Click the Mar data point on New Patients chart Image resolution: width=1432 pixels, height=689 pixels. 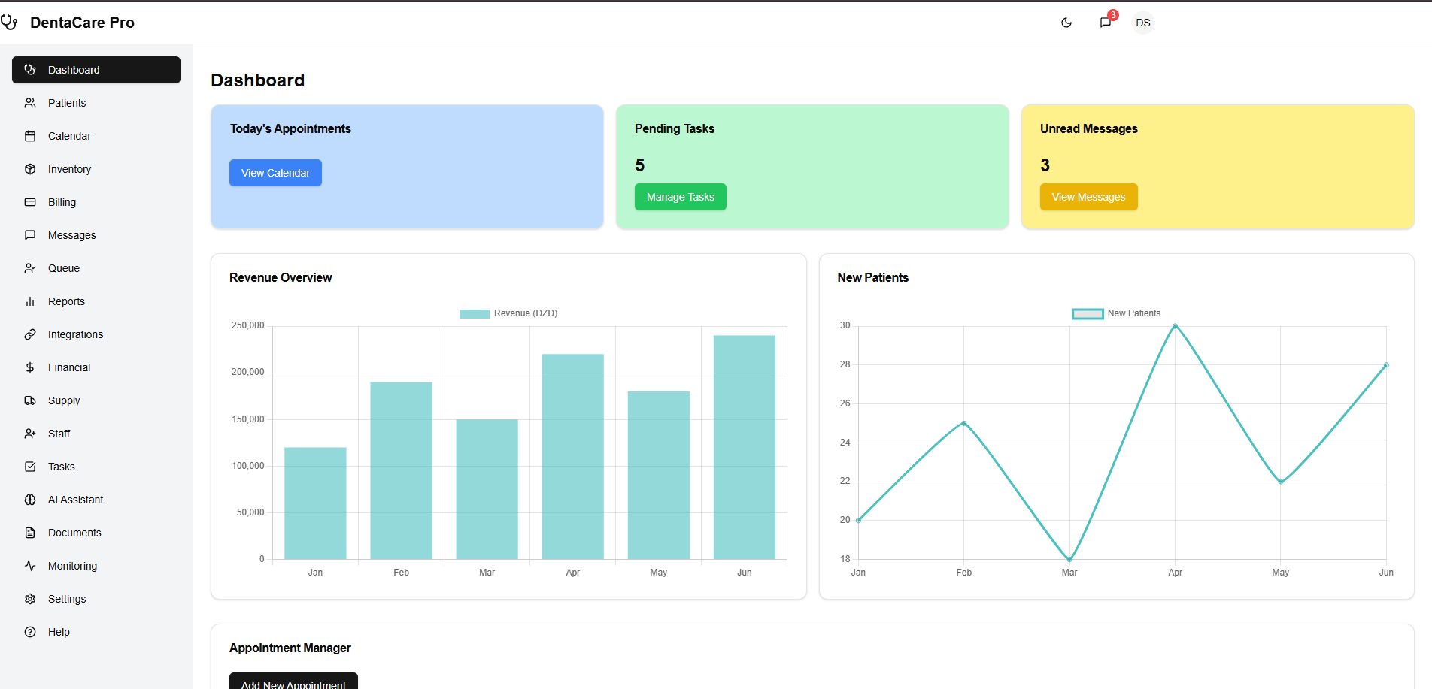[x=1069, y=559]
